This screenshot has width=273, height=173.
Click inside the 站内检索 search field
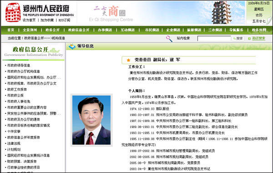tap(214, 39)
